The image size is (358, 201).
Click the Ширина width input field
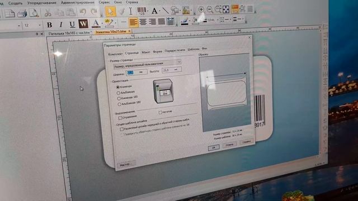click(136, 73)
